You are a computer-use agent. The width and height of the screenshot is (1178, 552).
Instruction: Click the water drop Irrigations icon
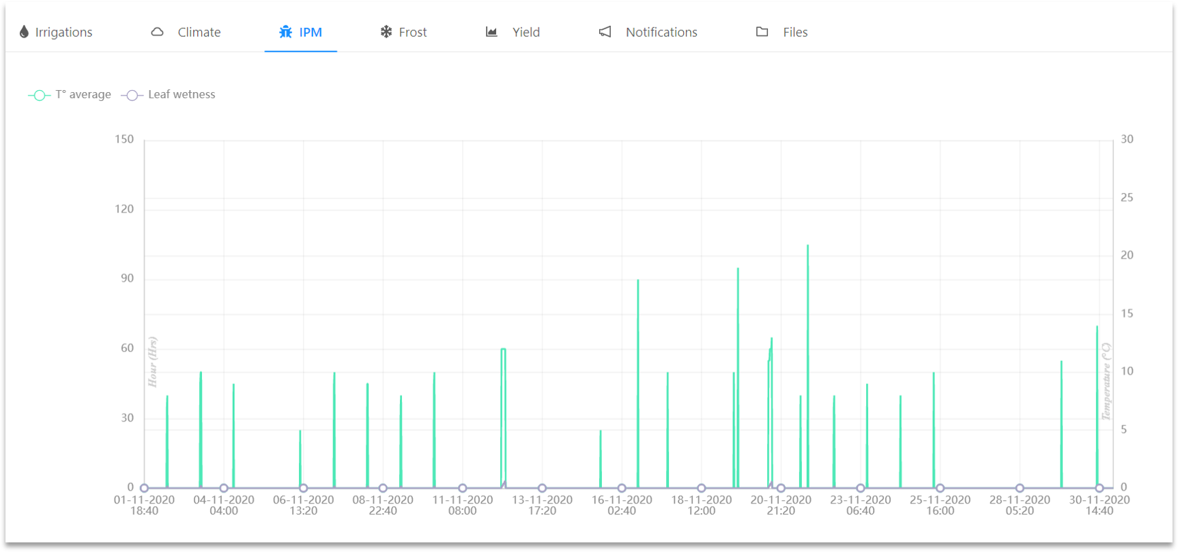click(24, 32)
